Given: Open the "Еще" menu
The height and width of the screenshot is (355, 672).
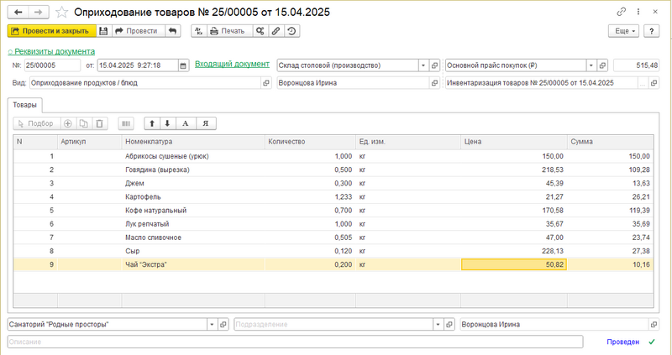Looking at the screenshot, I should [622, 31].
